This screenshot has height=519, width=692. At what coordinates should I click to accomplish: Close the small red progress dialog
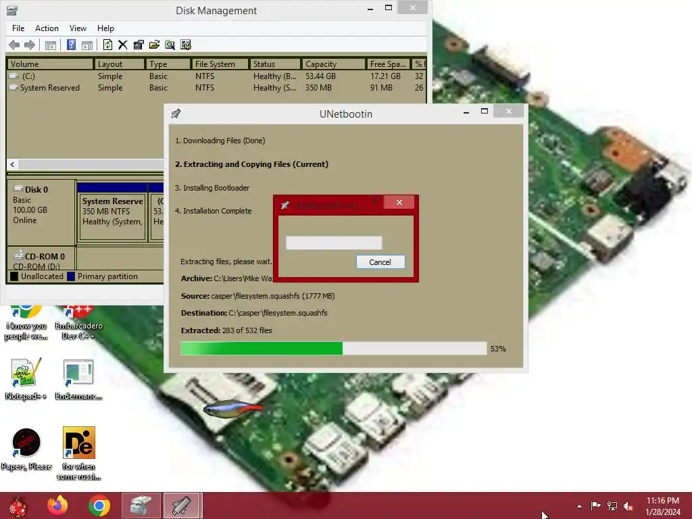point(399,203)
